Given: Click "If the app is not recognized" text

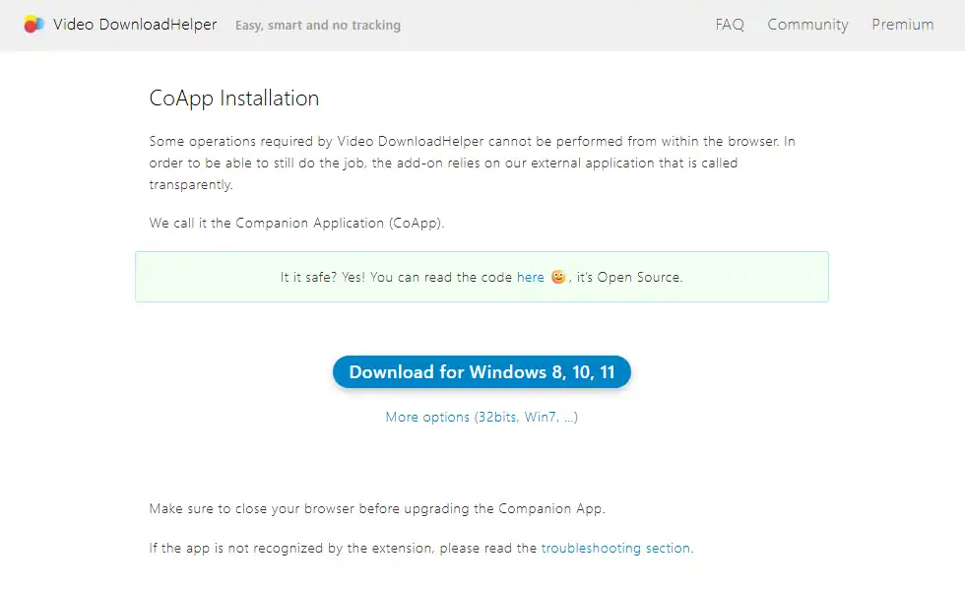Looking at the screenshot, I should (421, 548).
